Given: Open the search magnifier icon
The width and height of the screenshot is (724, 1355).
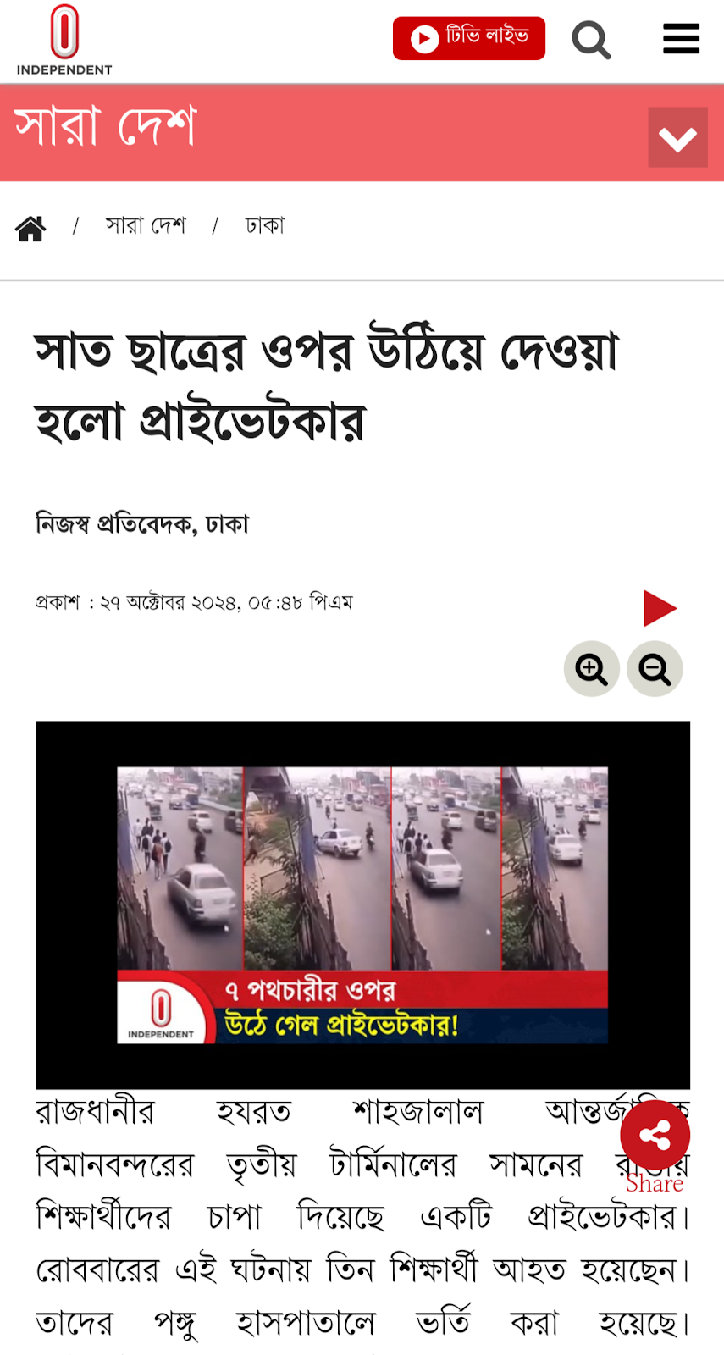Looking at the screenshot, I should point(591,39).
